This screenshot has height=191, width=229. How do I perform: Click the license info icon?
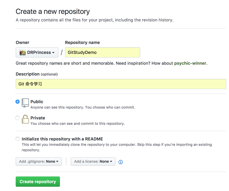[120, 162]
